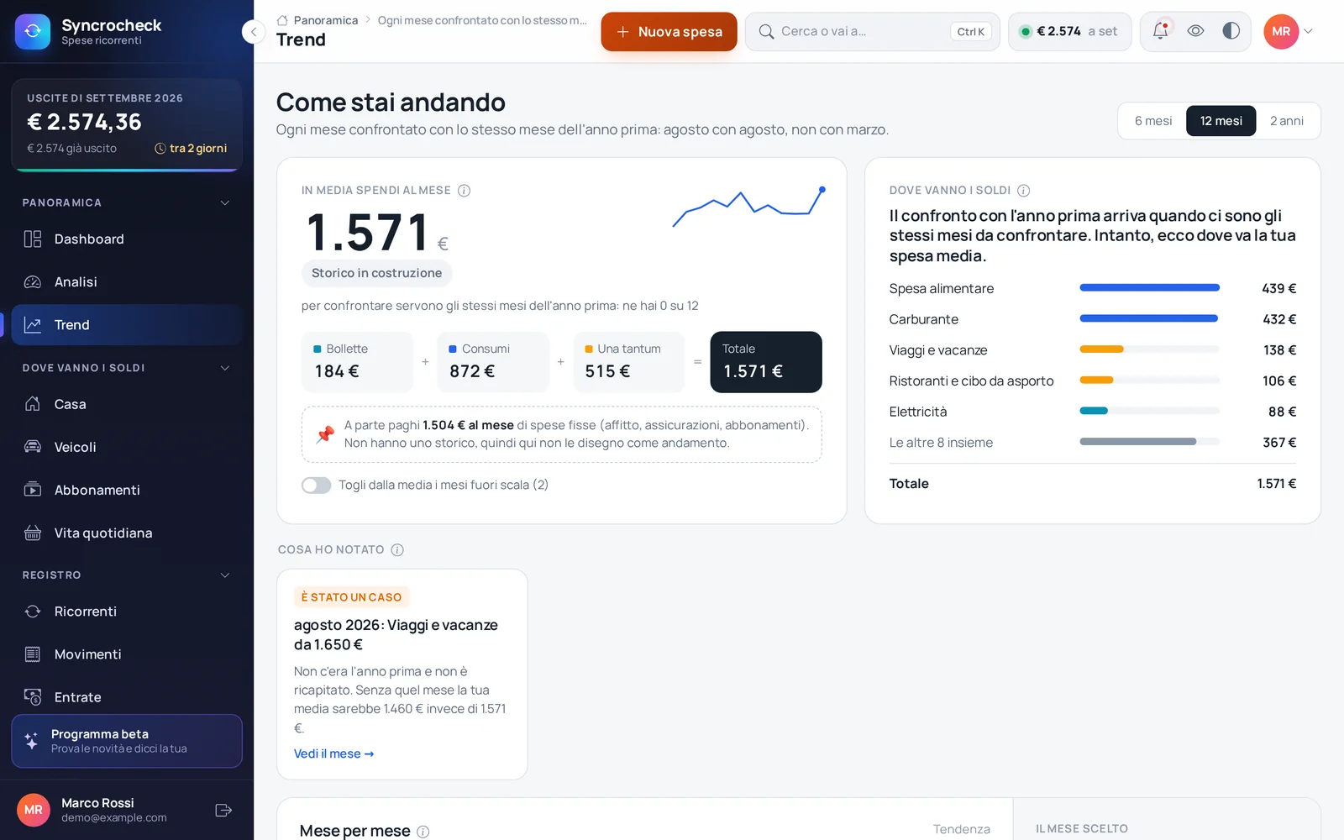Open Dashboard from the sidebar
The image size is (1344, 840).
127,239
